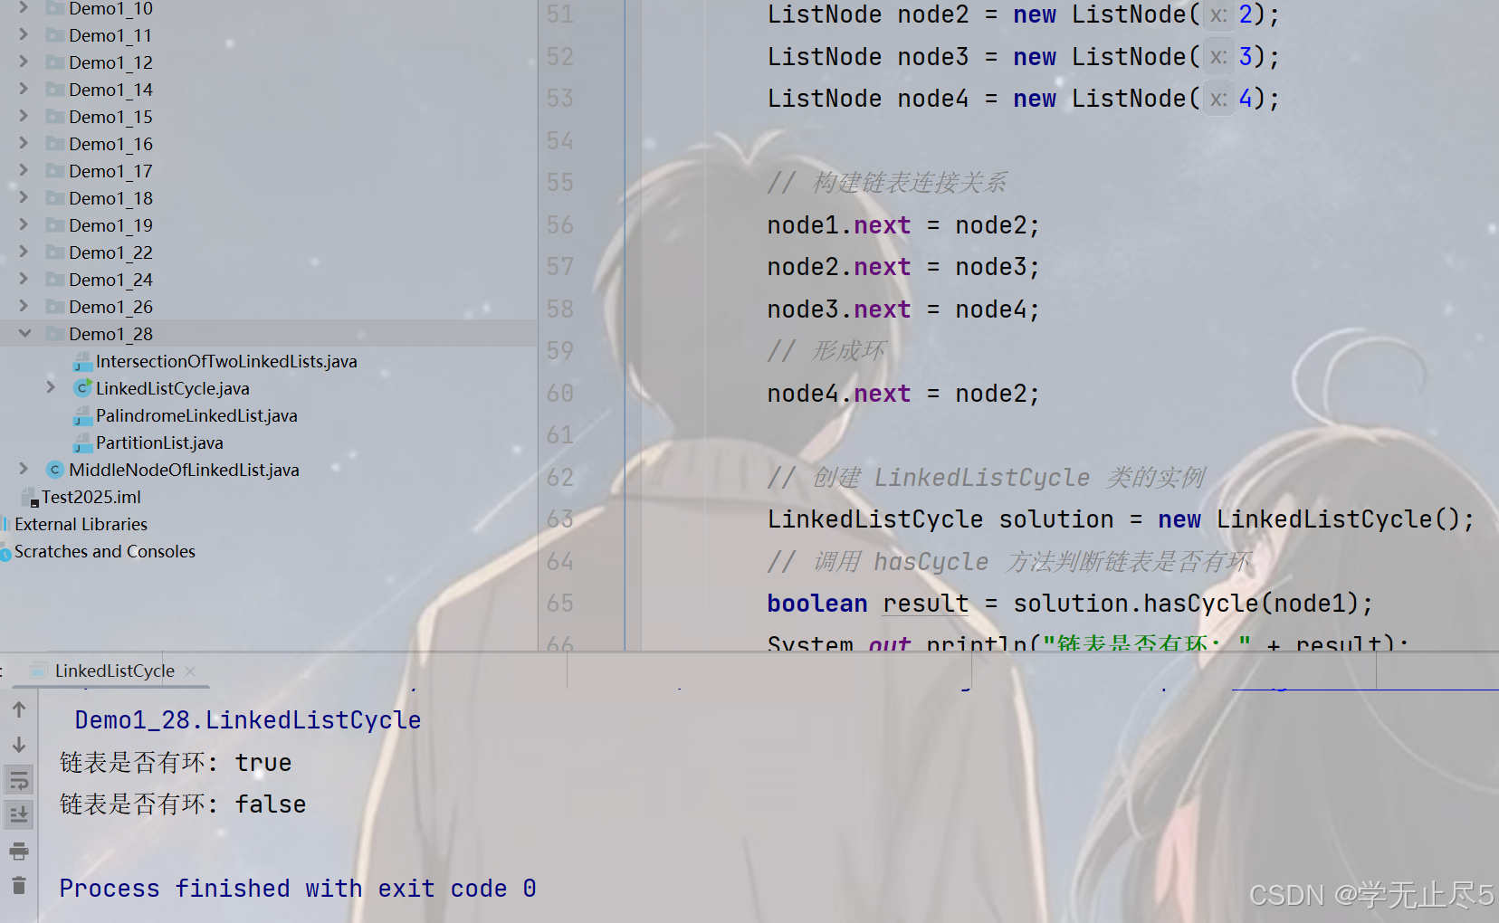Click the scroll down arrow in run console
The image size is (1499, 923).
[19, 745]
